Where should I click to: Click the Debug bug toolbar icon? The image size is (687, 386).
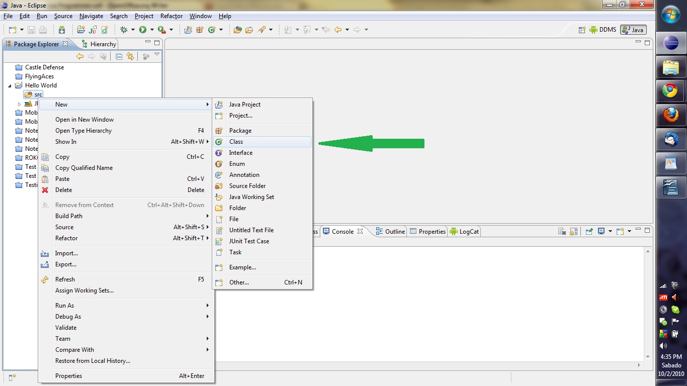124,30
